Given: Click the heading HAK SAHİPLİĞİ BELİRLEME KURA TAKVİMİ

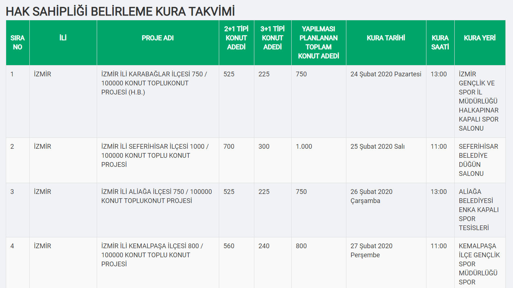Looking at the screenshot, I should [x=120, y=12].
